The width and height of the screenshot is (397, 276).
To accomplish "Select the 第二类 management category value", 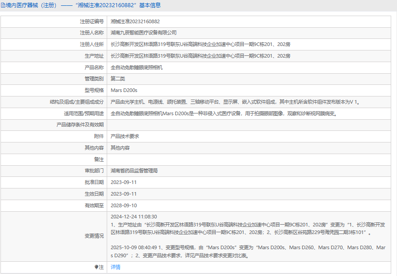I will [x=118, y=79].
